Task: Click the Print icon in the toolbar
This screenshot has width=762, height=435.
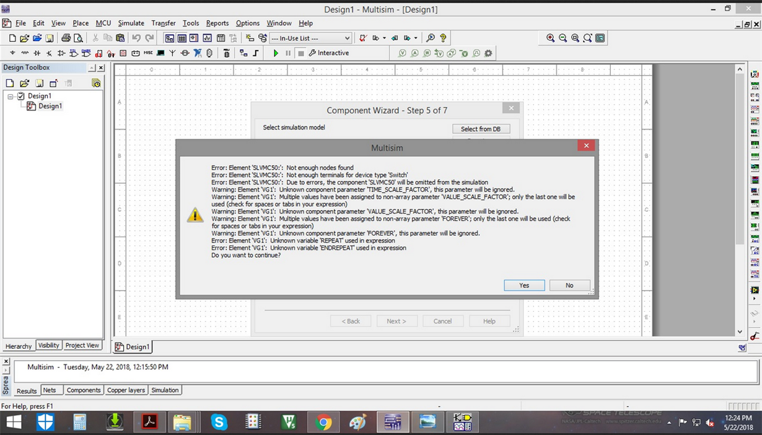Action: click(x=66, y=38)
